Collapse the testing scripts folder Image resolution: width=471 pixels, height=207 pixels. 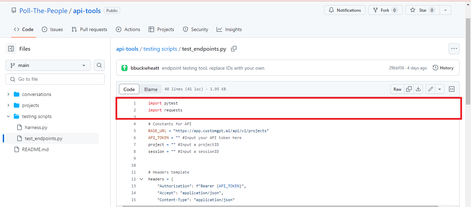pyautogui.click(x=8, y=116)
